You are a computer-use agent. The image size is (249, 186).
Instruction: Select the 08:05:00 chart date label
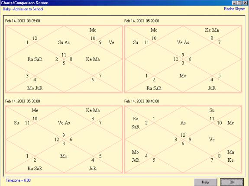(x=23, y=21)
